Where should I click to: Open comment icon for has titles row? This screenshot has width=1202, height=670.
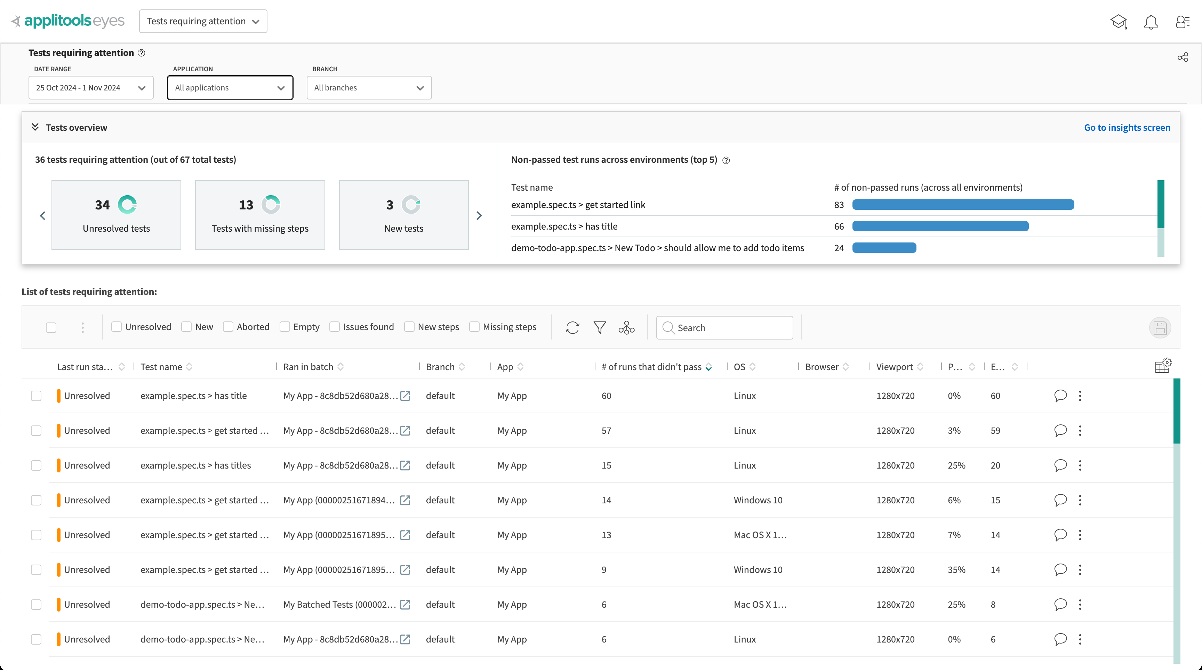tap(1060, 465)
